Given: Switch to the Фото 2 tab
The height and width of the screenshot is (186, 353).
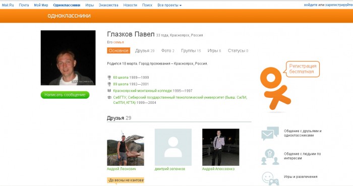Looking at the screenshot, I should (168, 50).
